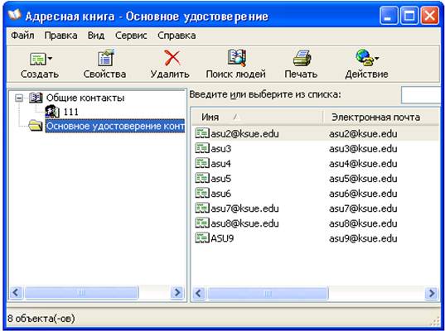Viewport: 445px width, 331px height.
Task: Click email cell asu4@ksue.edu
Action: click(x=363, y=164)
